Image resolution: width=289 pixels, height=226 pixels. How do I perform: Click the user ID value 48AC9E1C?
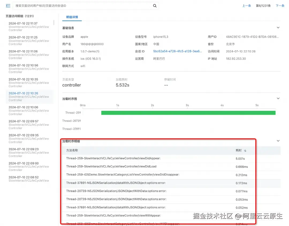coord(252,37)
